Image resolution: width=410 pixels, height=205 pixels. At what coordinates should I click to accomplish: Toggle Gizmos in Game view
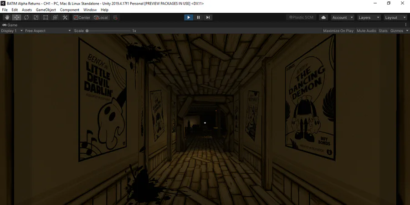[x=397, y=31]
